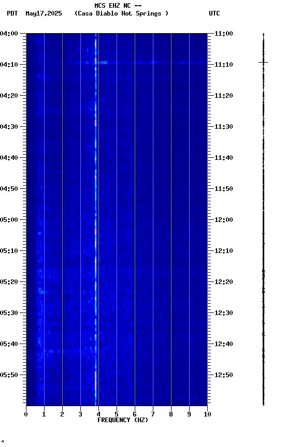This screenshot has width=286, height=447.
Task: Click the '05:10' PDT time label
Action: (x=9, y=251)
